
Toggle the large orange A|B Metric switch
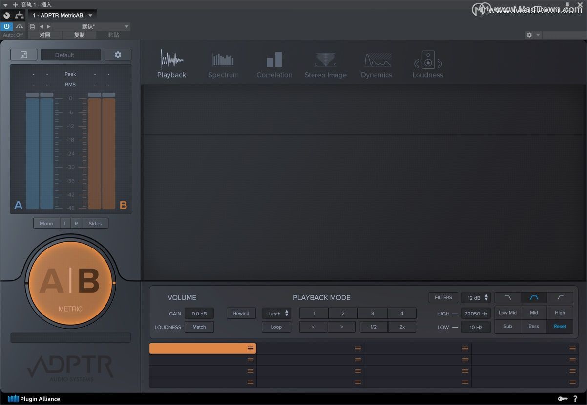[71, 283]
